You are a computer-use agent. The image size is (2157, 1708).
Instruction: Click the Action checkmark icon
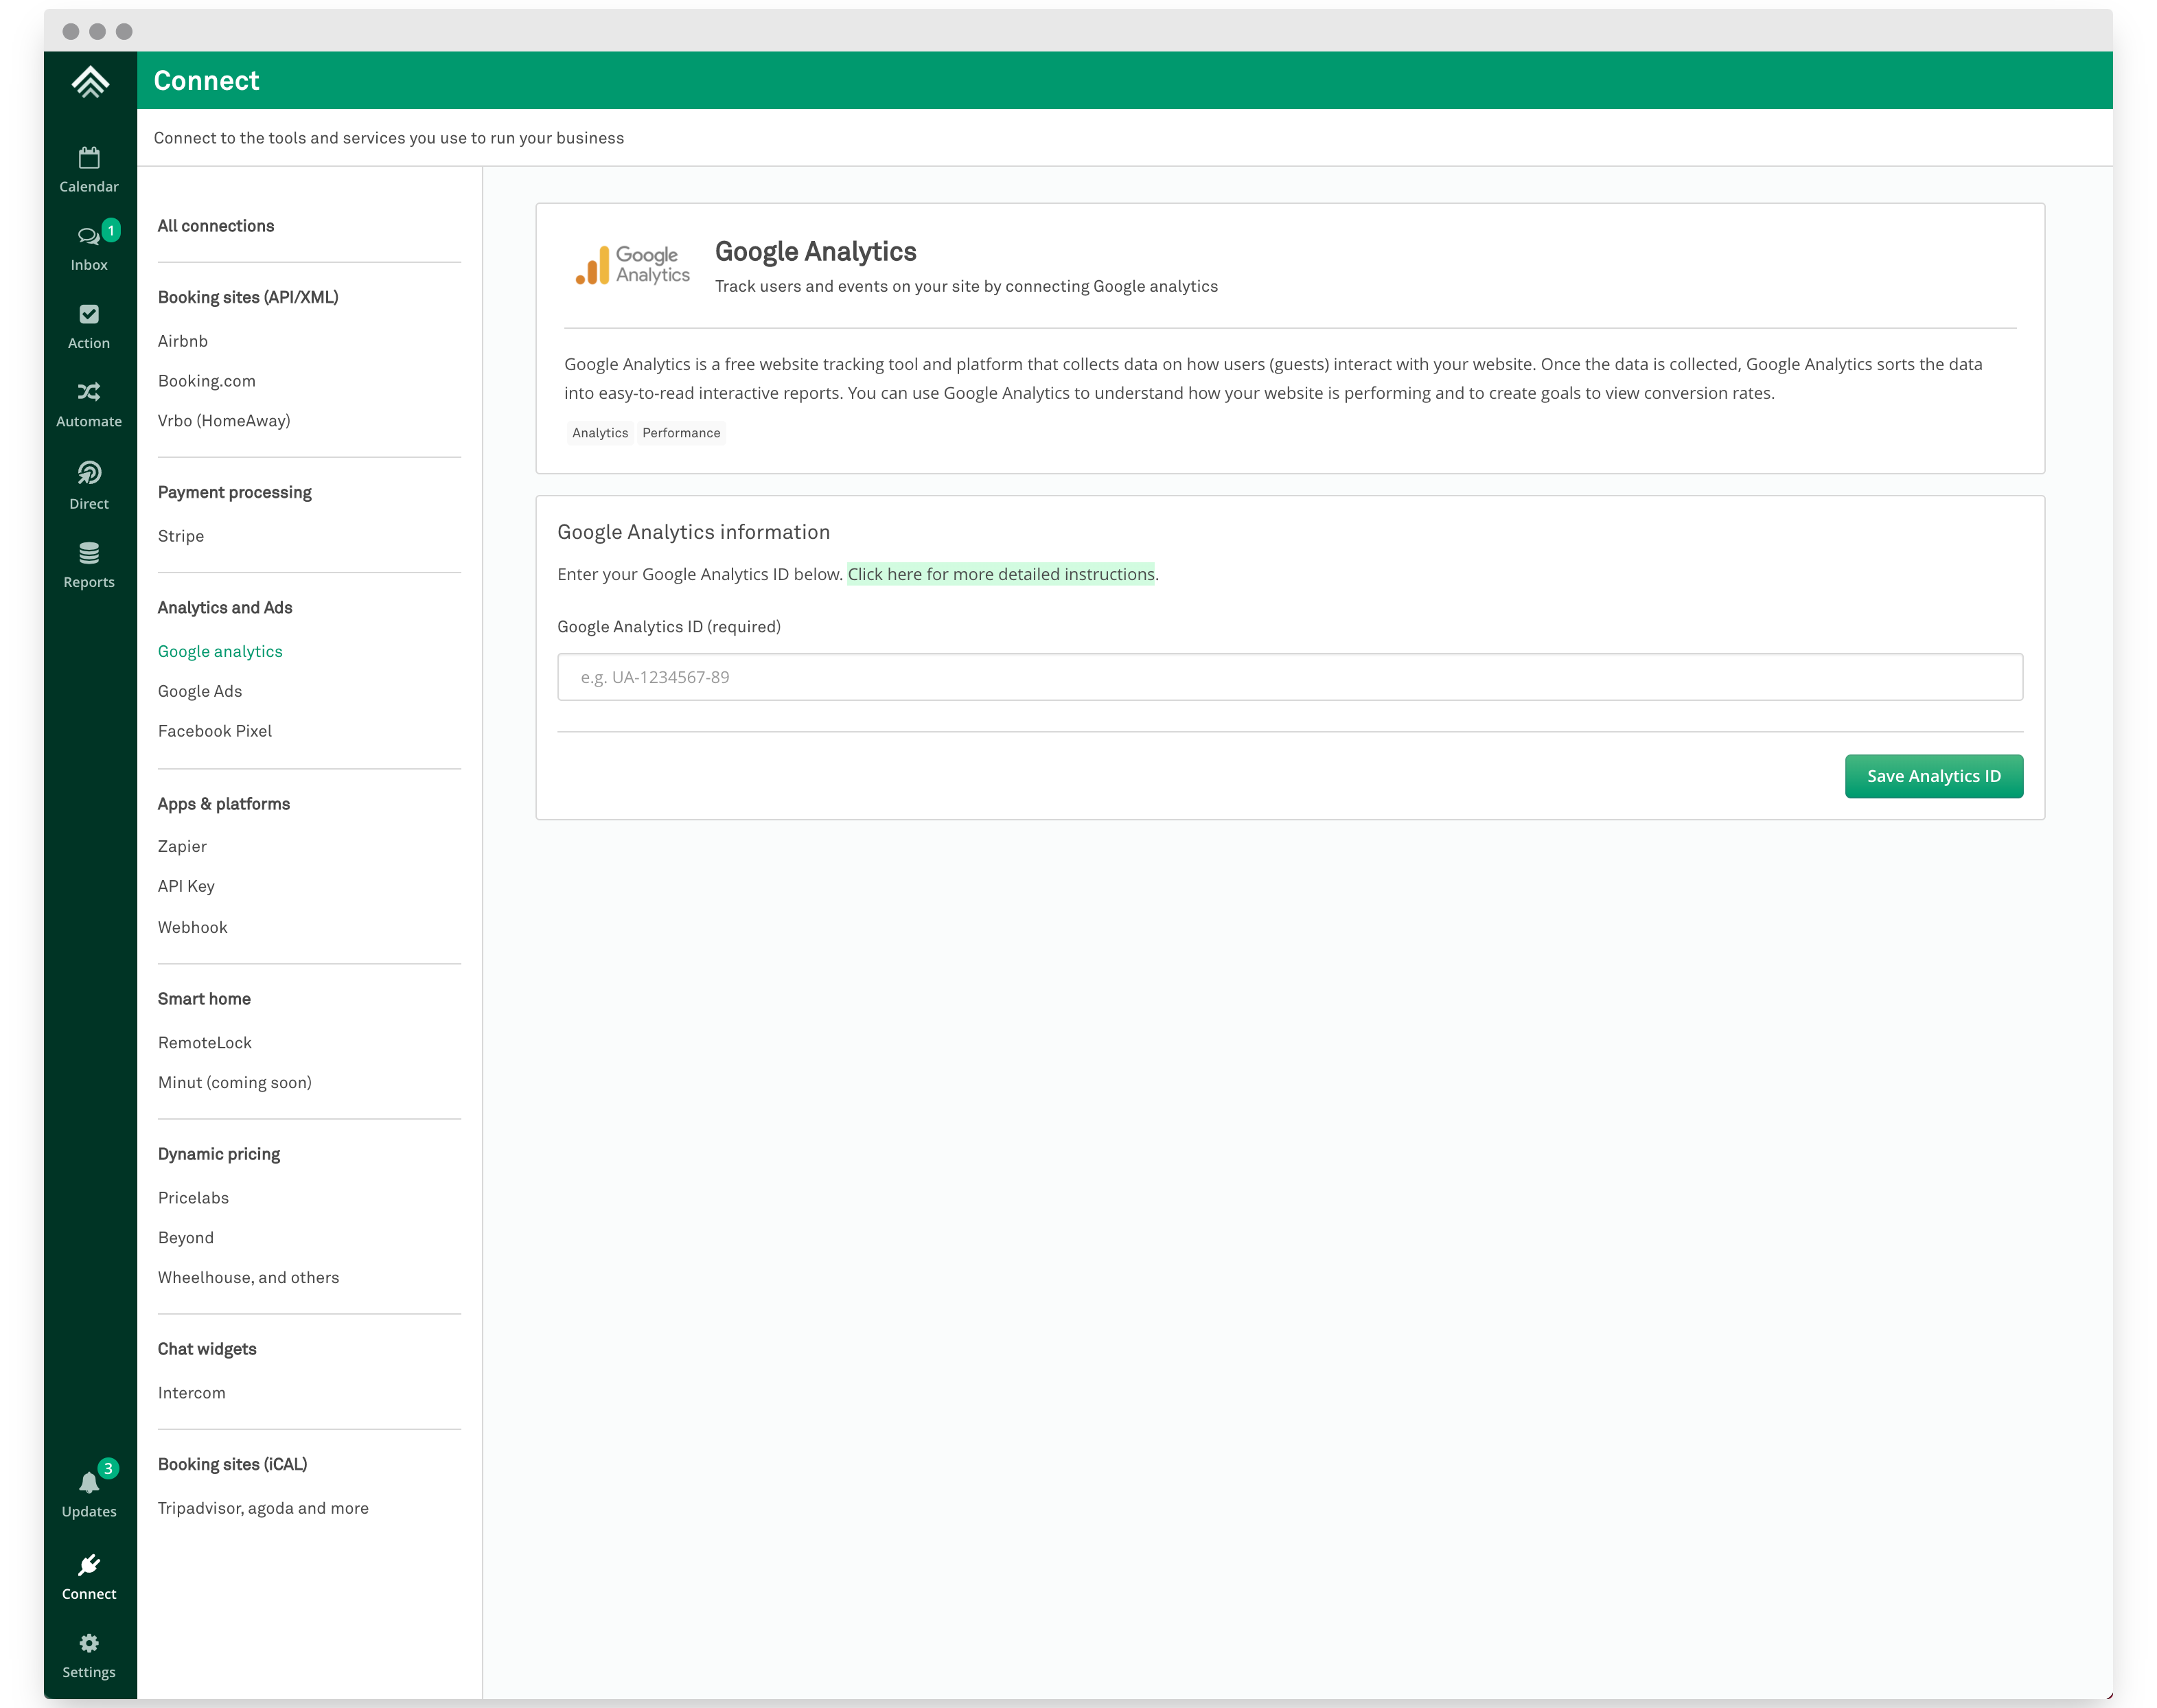(89, 325)
